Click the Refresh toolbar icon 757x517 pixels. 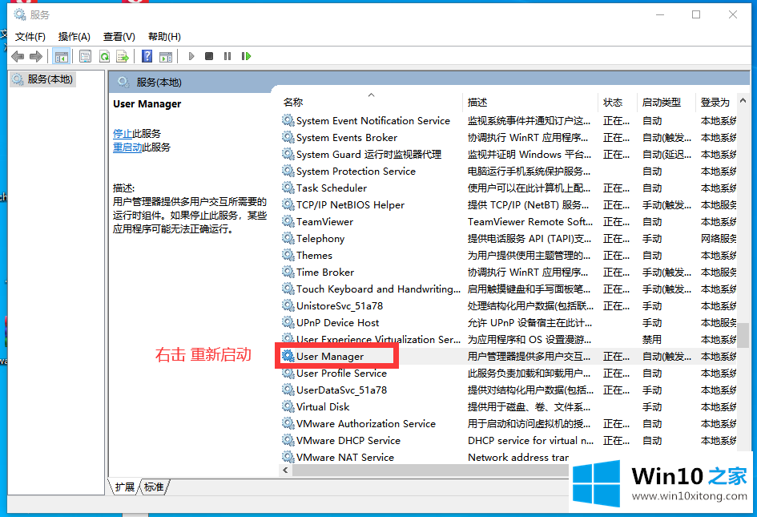point(104,57)
